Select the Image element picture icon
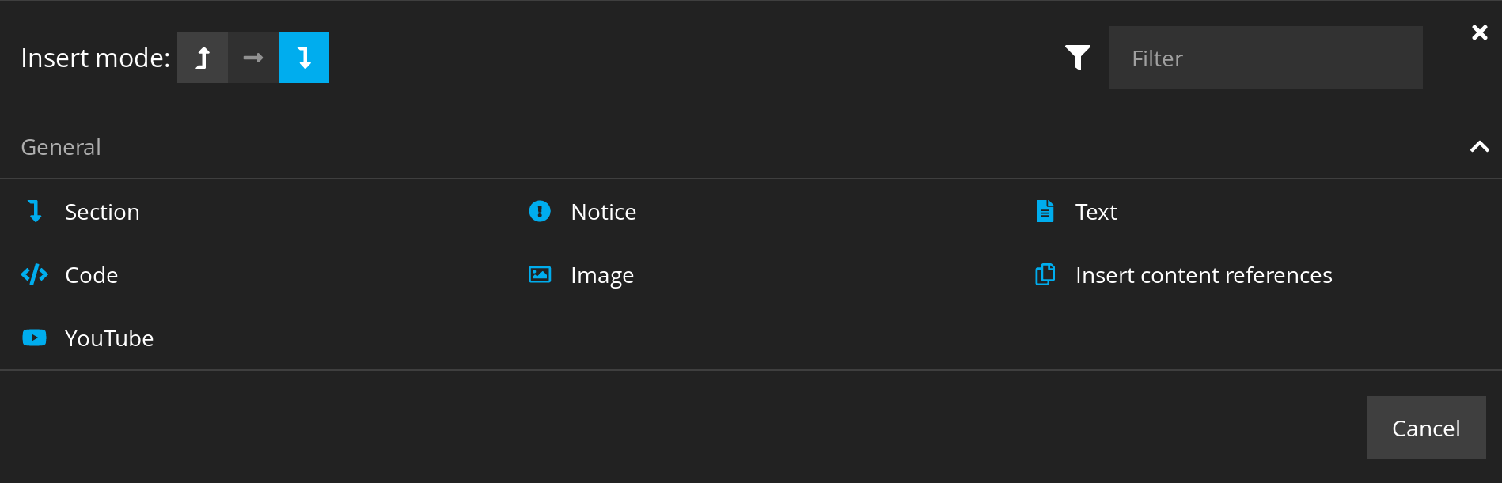The height and width of the screenshot is (483, 1502). coord(539,274)
